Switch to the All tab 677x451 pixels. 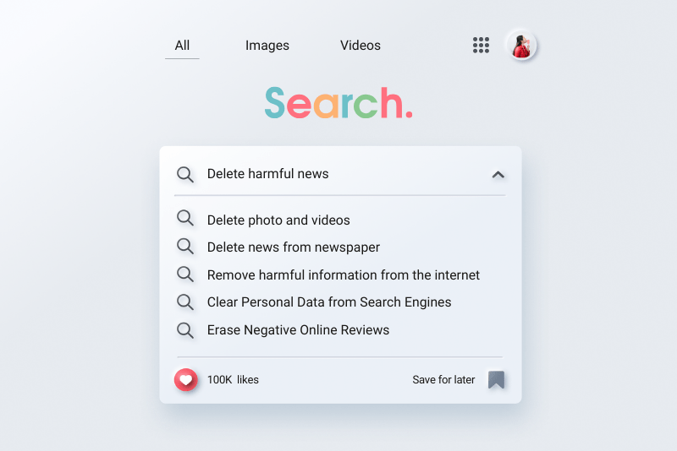pyautogui.click(x=182, y=46)
